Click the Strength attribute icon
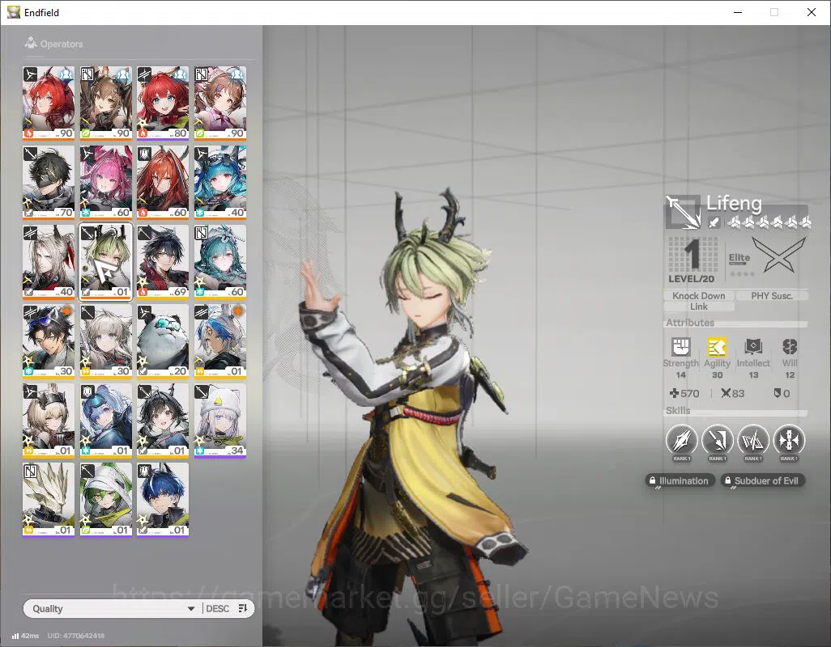Screen dimensions: 831x647 pyautogui.click(x=680, y=347)
